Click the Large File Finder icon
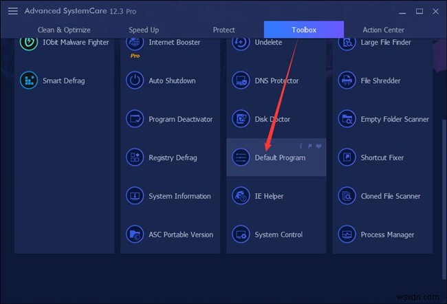Viewport: 447px width, 304px height. tap(347, 43)
